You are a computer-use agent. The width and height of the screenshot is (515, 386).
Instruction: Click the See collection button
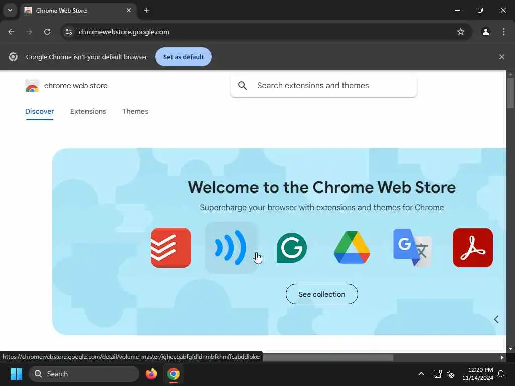pos(321,294)
